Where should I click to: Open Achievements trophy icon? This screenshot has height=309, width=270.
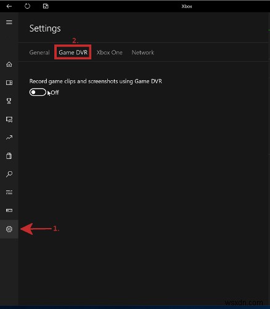pyautogui.click(x=9, y=101)
